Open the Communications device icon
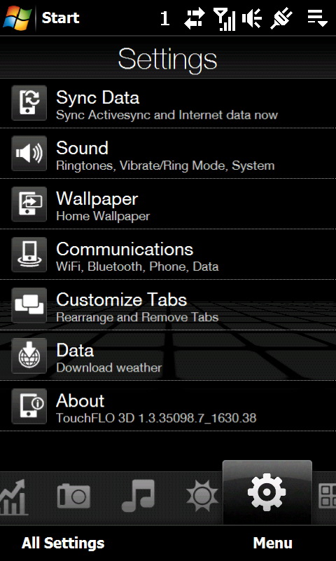This screenshot has width=336, height=561. click(x=29, y=255)
